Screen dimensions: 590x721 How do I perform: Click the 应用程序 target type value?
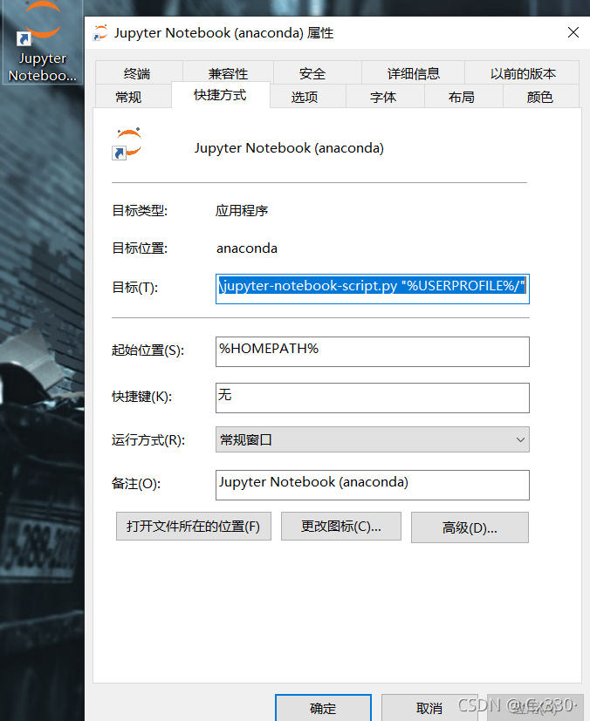[x=242, y=211]
